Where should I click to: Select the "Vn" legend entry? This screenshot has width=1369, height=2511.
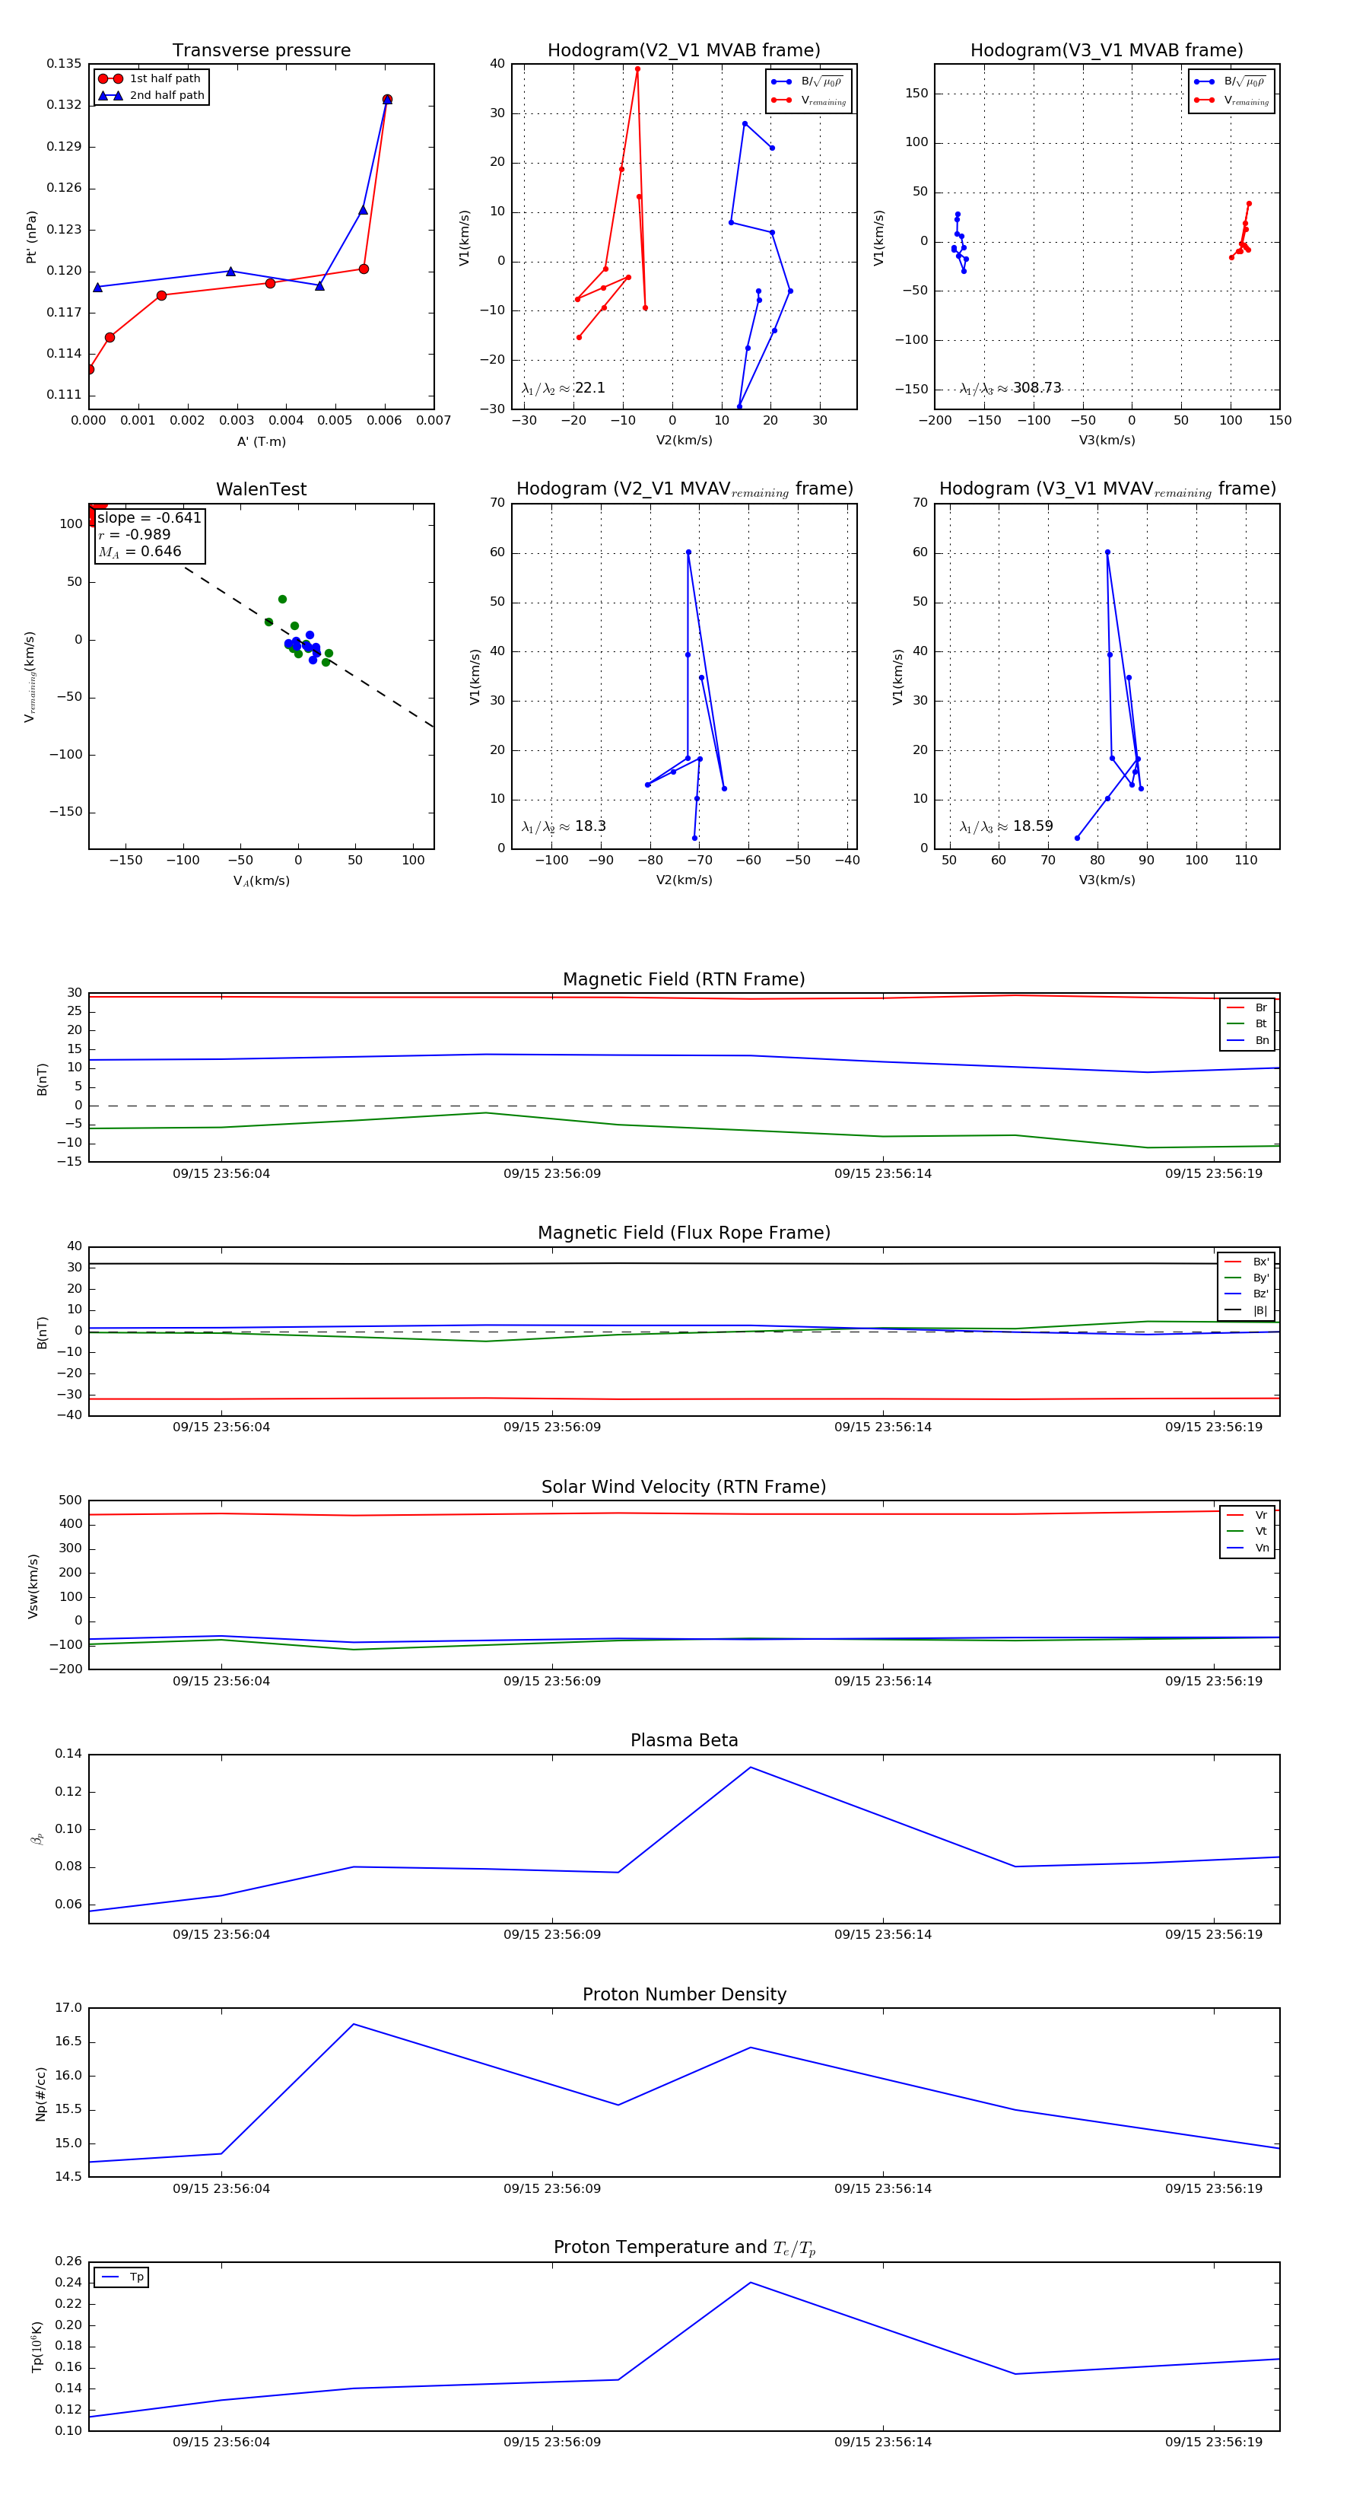coord(1247,1548)
